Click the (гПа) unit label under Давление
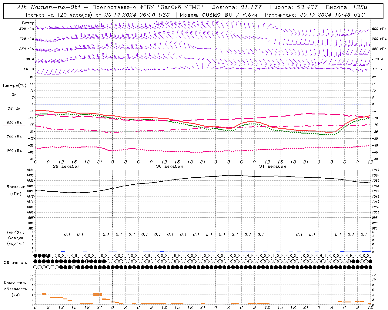 pos(16,194)
